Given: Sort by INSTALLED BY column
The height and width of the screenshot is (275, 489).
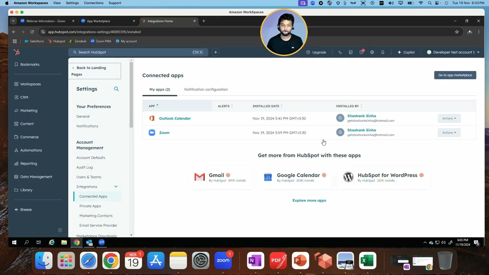Looking at the screenshot, I should tap(349, 106).
